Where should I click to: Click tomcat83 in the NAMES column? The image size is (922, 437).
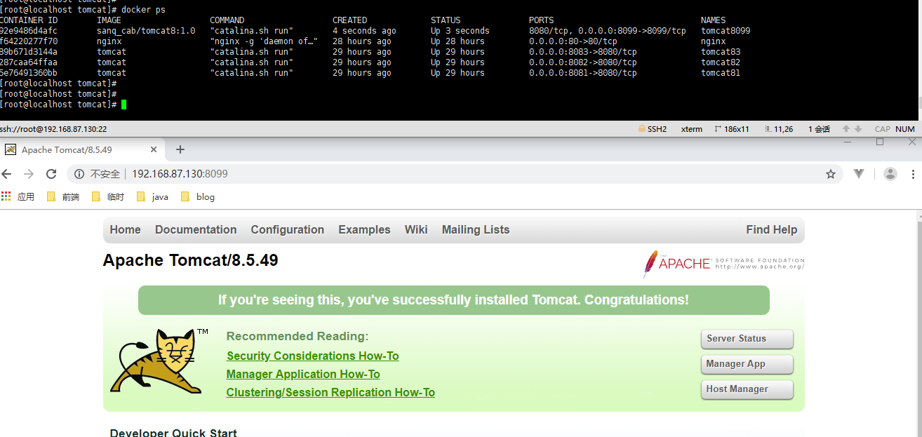(x=721, y=52)
